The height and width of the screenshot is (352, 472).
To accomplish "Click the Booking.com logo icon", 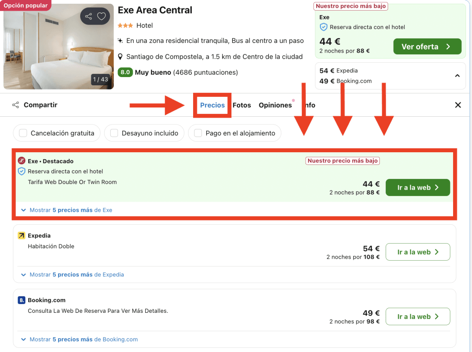I will pos(21,300).
